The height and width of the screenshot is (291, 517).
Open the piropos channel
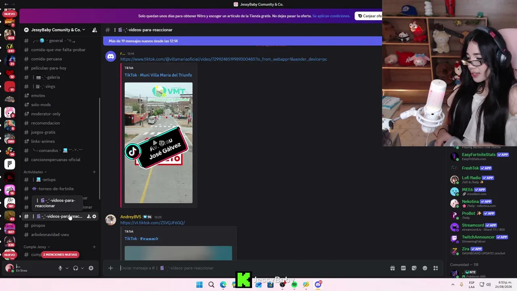click(59, 226)
